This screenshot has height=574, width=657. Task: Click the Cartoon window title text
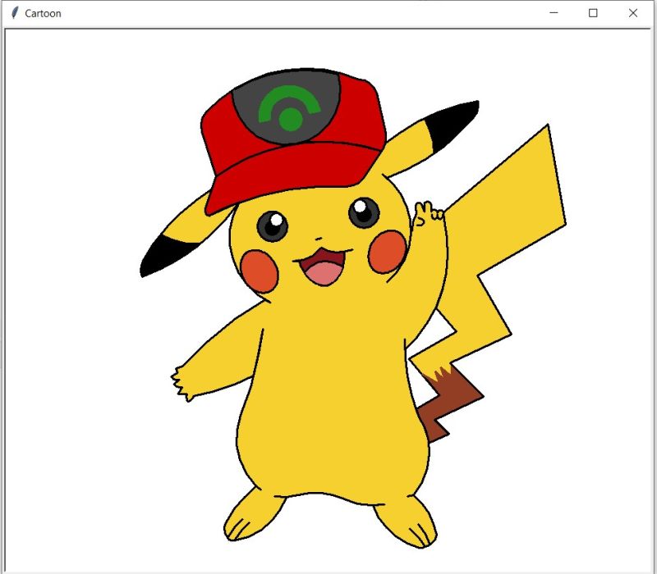tap(43, 13)
